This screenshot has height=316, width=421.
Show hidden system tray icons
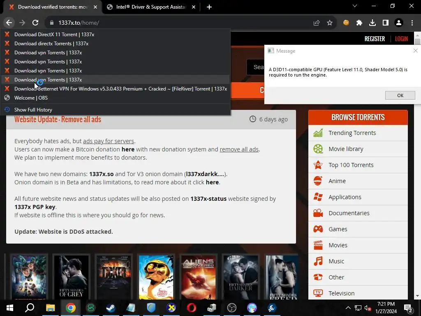(x=348, y=308)
